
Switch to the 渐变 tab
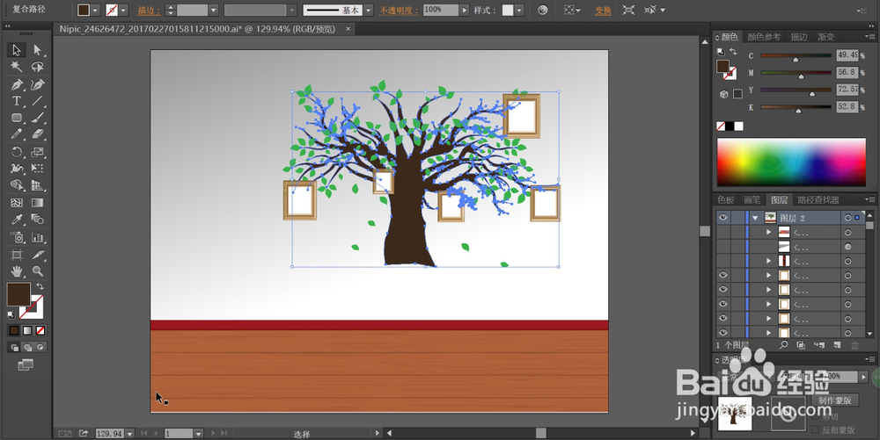tap(826, 37)
